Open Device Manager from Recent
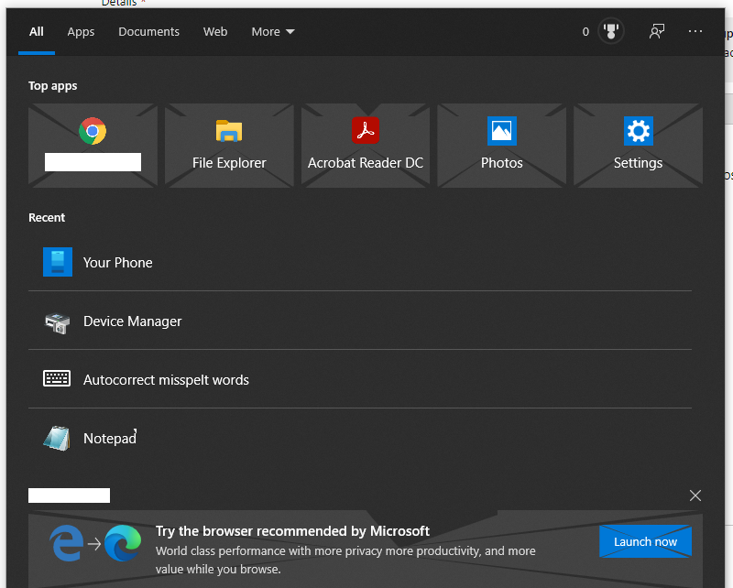The height and width of the screenshot is (588, 733). [360, 321]
